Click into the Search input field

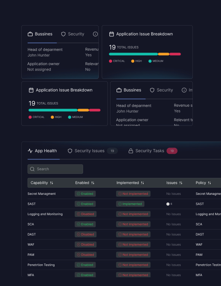coord(55,169)
